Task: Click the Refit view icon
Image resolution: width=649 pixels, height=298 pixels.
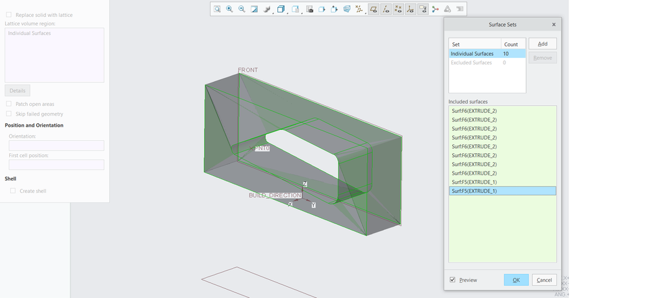Action: [218, 9]
